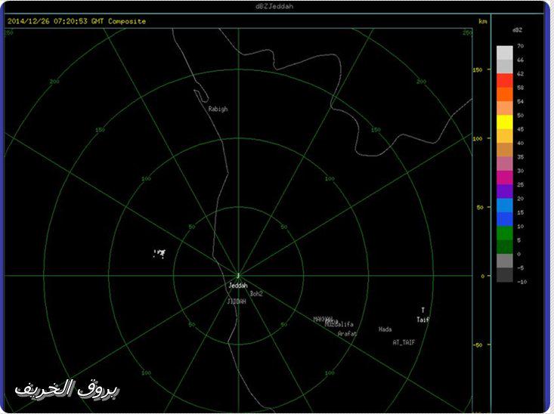Viewport: 554px width, 414px height.
Task: Select the gray -5 to 0 dBZ swatch
Action: click(505, 261)
